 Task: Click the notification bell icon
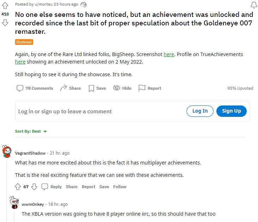coord(253,5)
